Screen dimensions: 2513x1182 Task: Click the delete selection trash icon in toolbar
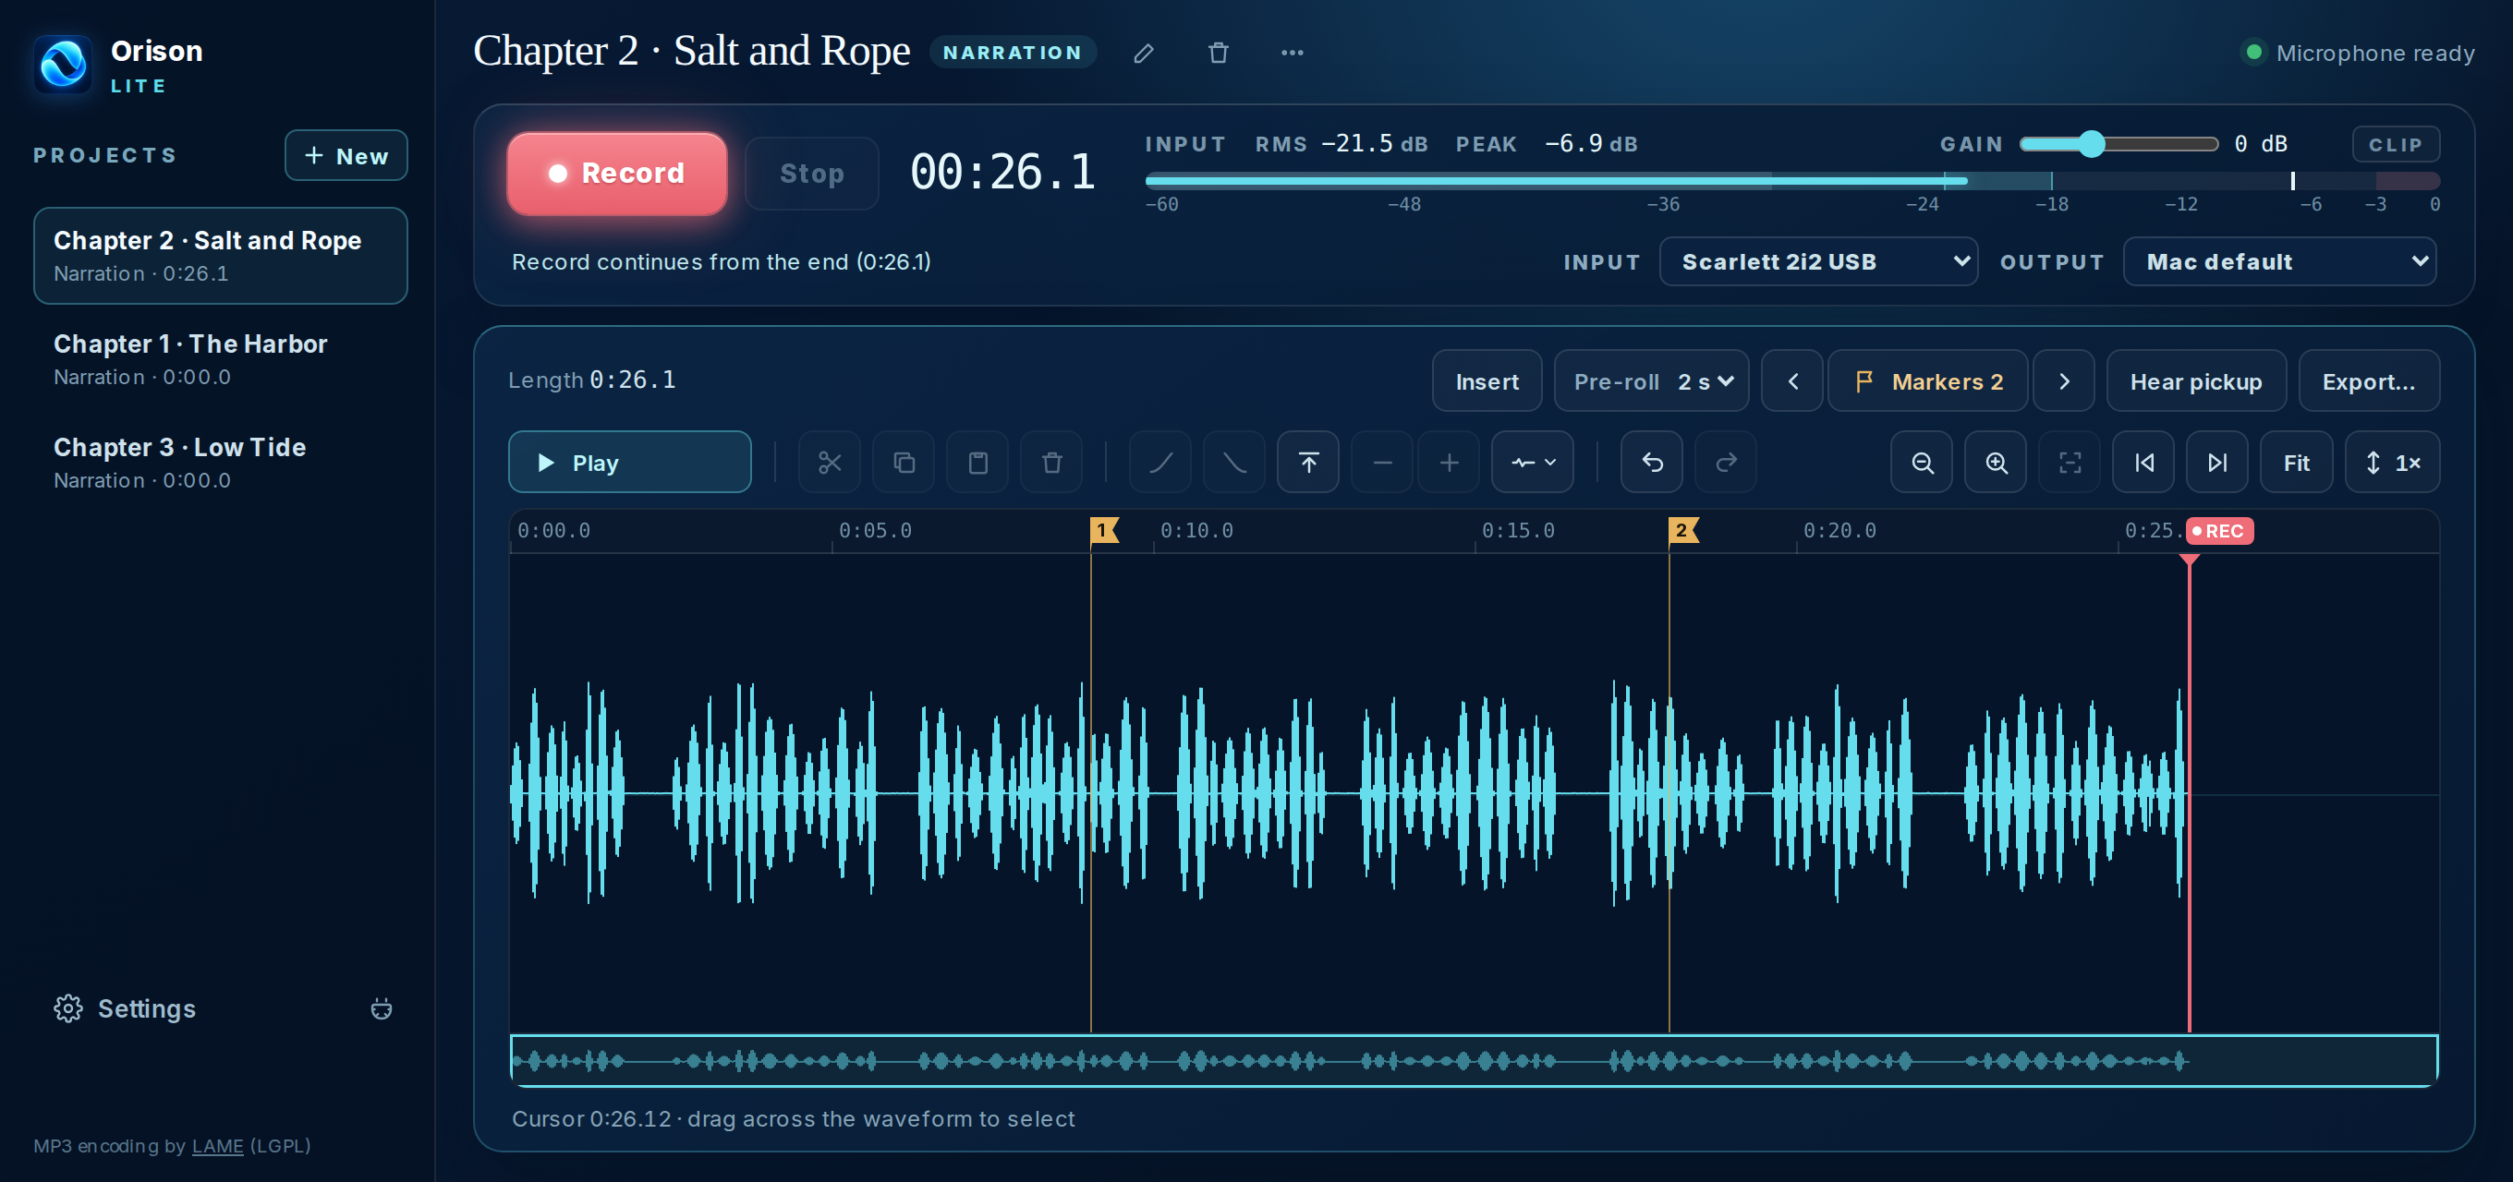(x=1051, y=463)
